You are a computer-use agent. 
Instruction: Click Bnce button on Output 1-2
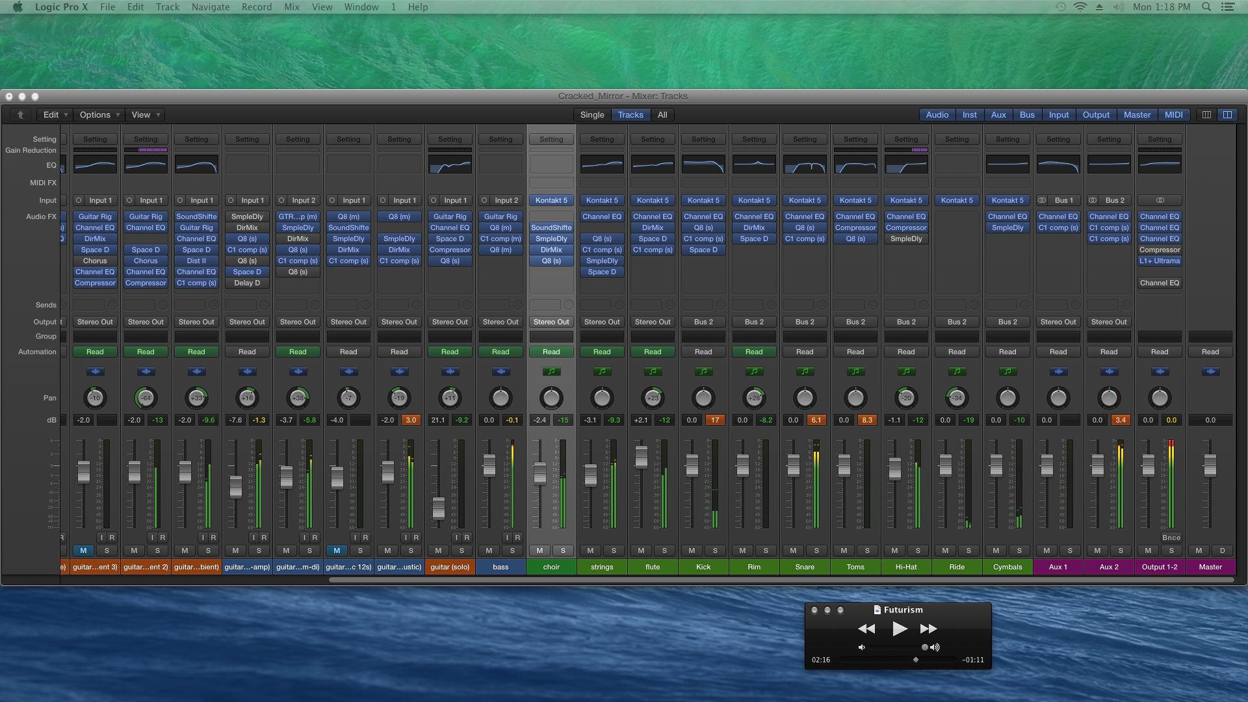pos(1171,538)
